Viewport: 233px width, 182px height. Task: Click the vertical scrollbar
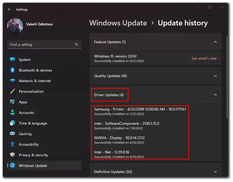click(227, 77)
